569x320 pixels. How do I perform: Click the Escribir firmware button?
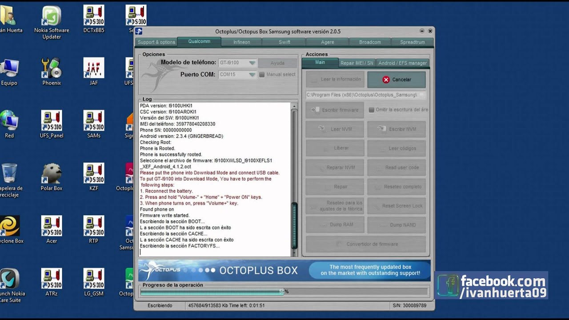335,110
